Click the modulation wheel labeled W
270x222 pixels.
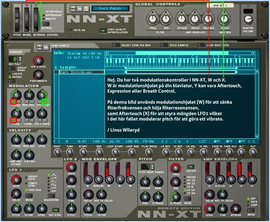click(26, 20)
